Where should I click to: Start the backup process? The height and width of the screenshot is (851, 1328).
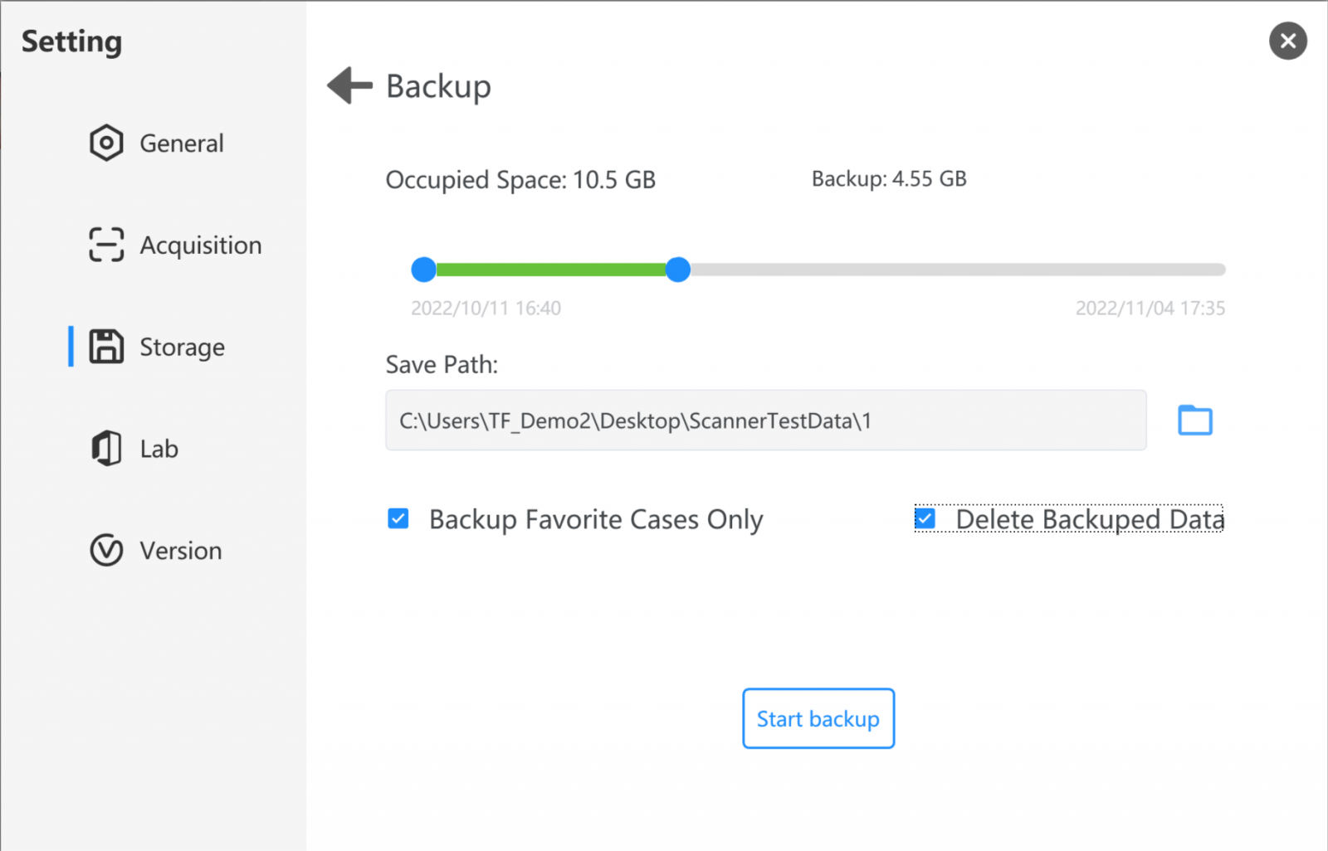(818, 718)
